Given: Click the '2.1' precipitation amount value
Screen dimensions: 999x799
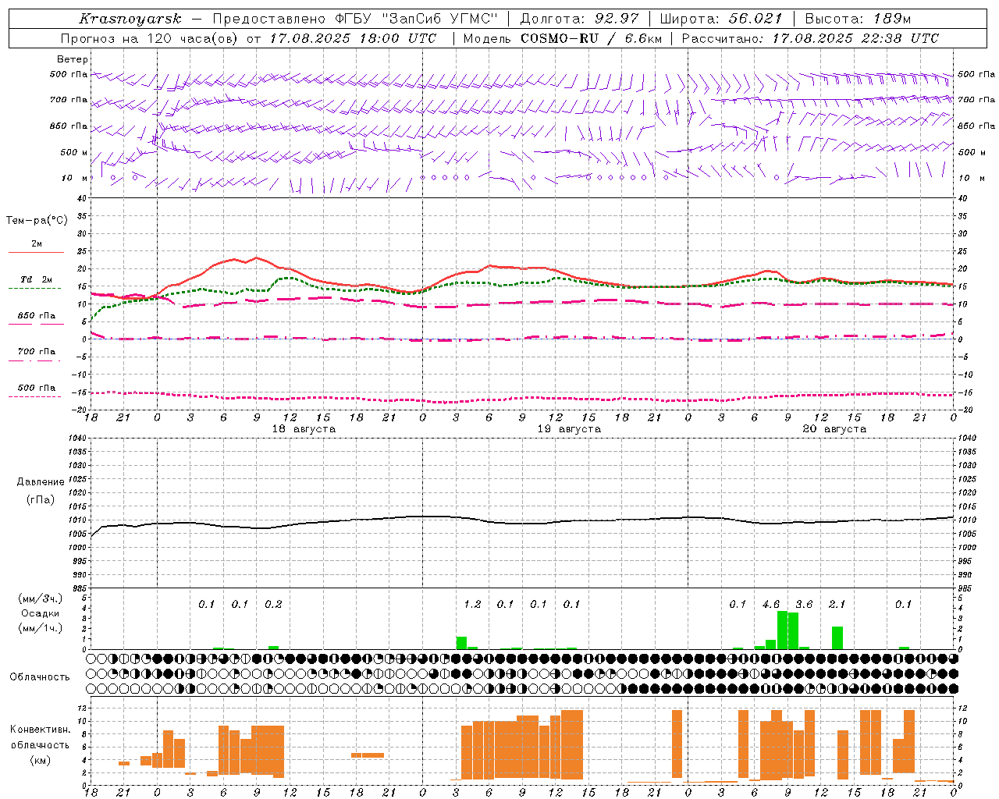Looking at the screenshot, I should coord(837,605).
